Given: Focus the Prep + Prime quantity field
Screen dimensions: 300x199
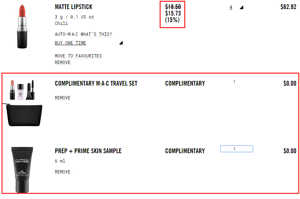Looking at the screenshot, I should [236, 149].
